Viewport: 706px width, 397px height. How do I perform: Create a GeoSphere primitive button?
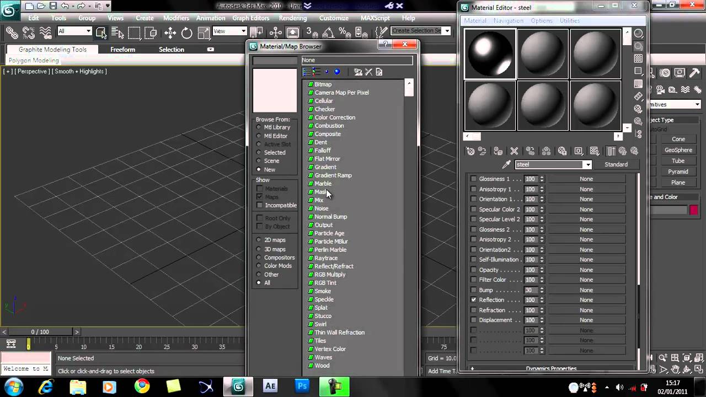point(678,150)
